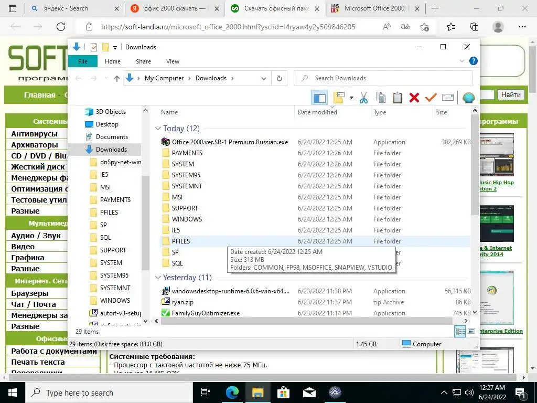Open the Explorer help question mark
The image size is (537, 403).
(x=474, y=61)
